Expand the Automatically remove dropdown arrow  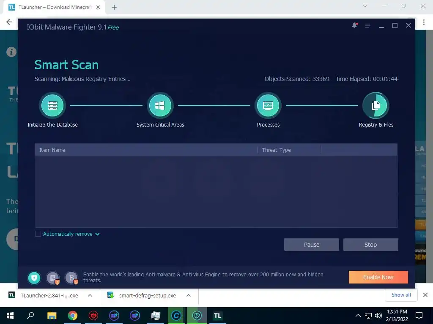pos(98,234)
